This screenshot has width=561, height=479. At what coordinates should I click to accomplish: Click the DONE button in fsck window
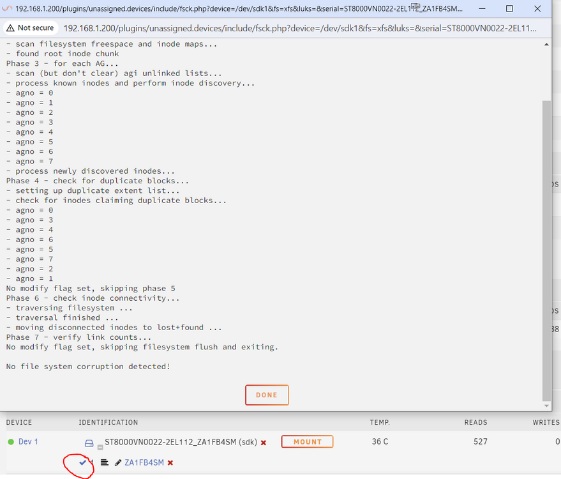tap(267, 395)
